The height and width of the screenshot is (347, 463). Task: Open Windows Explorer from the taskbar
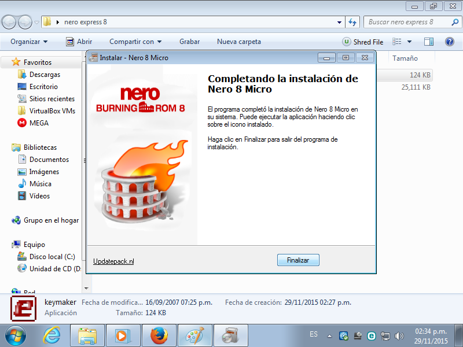(87, 336)
